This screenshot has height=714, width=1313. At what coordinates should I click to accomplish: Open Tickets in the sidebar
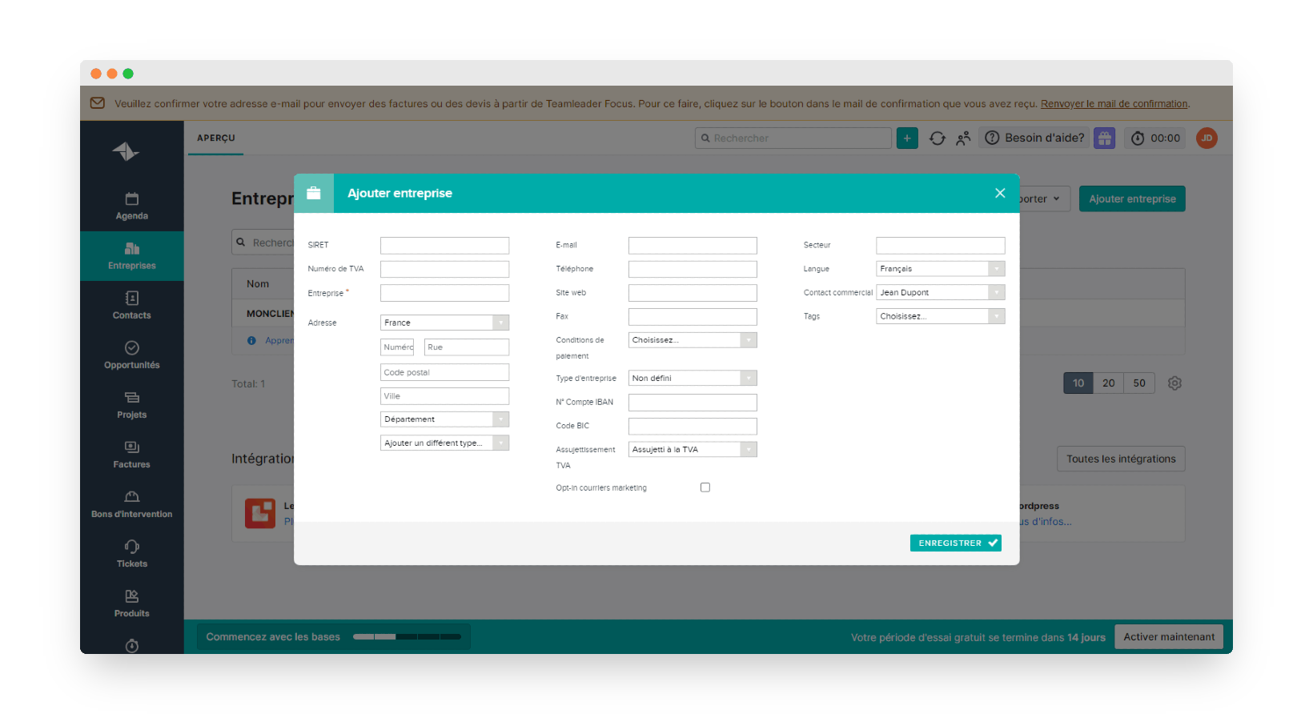(131, 554)
